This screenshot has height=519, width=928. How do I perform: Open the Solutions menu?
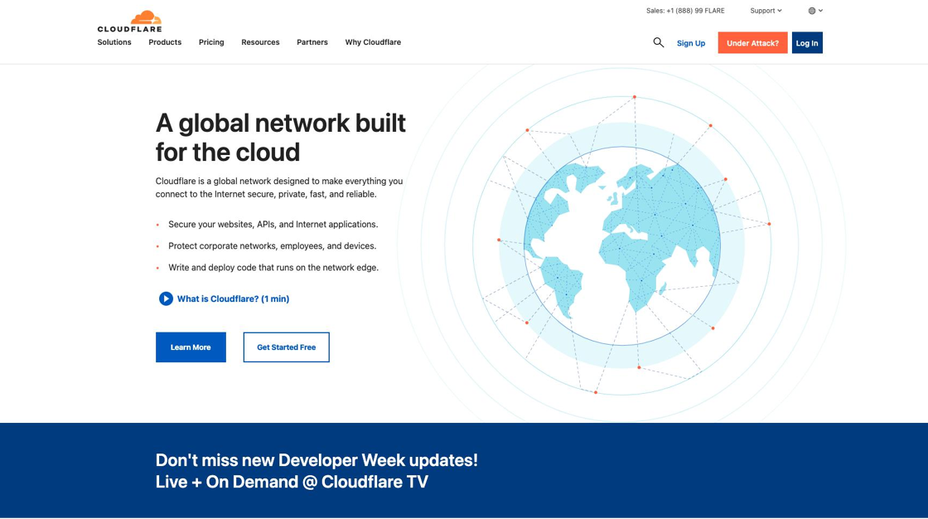tap(114, 42)
